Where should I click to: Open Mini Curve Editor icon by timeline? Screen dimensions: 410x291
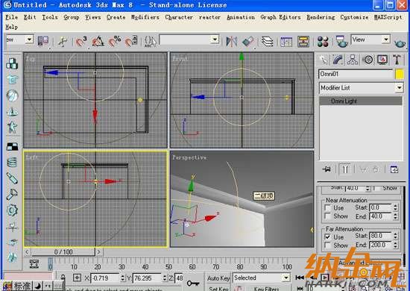pos(34,264)
